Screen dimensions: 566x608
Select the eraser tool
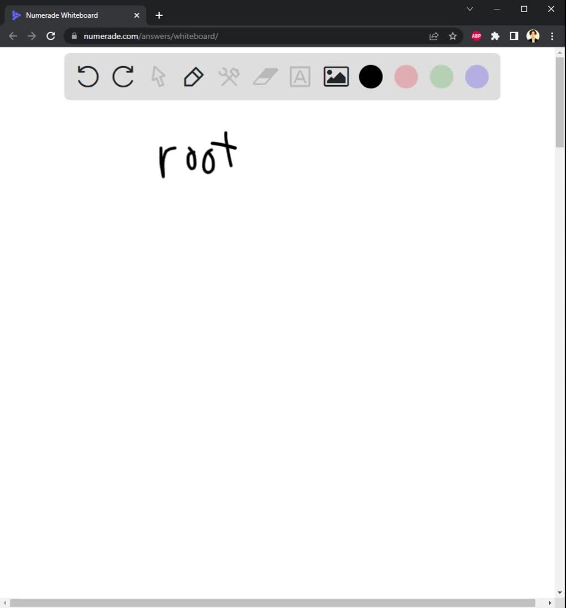[x=265, y=76]
